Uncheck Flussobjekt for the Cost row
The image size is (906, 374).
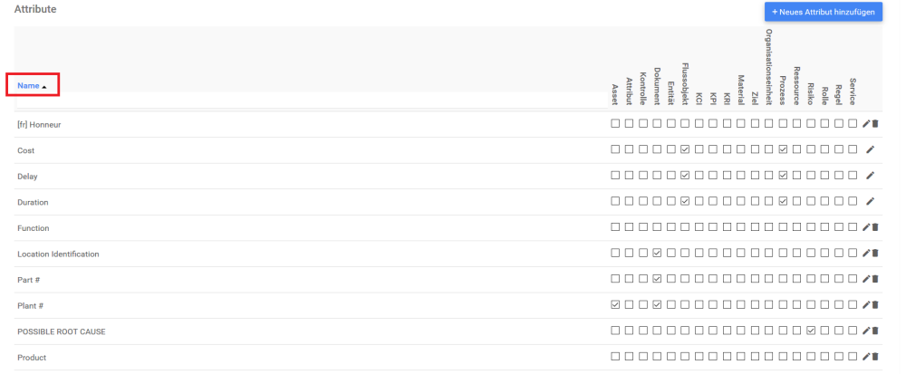click(x=685, y=149)
